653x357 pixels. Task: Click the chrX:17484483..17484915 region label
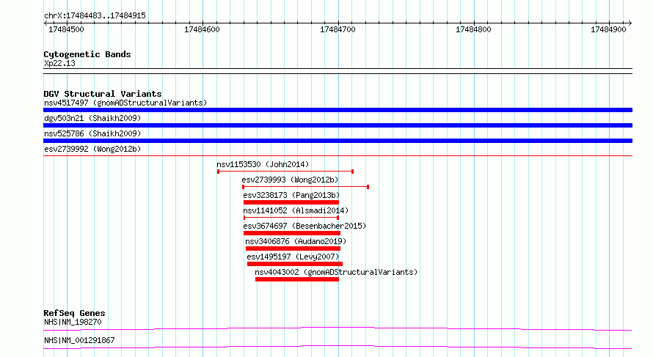[95, 16]
